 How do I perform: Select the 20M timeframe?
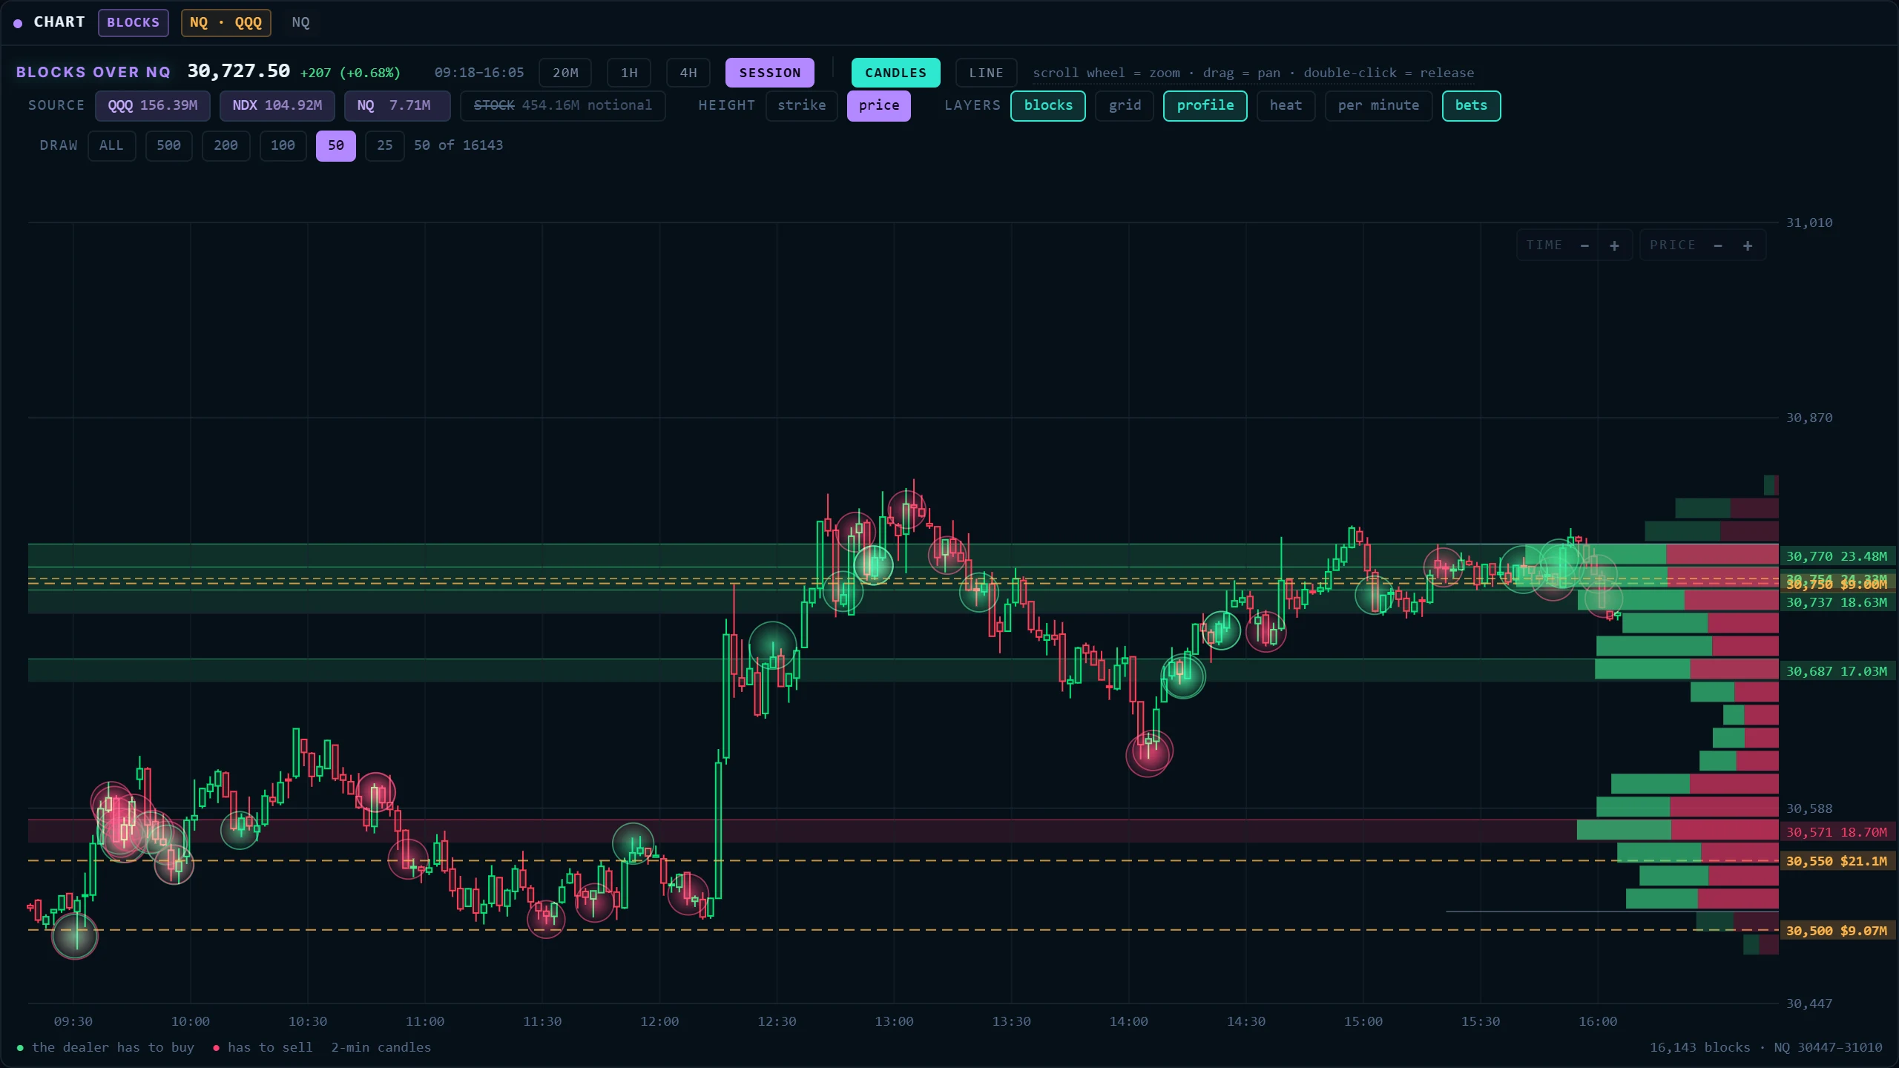(565, 73)
